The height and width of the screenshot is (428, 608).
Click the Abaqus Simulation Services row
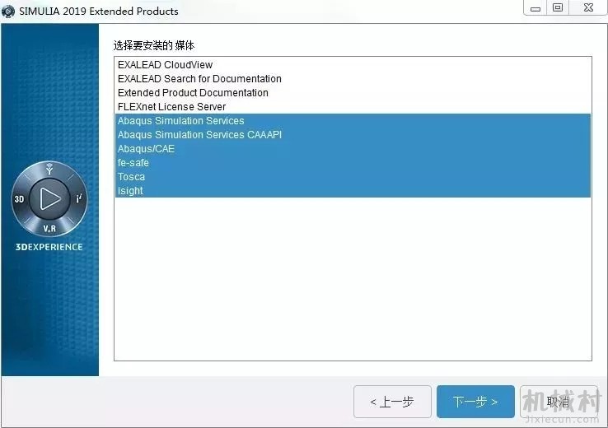(x=353, y=120)
